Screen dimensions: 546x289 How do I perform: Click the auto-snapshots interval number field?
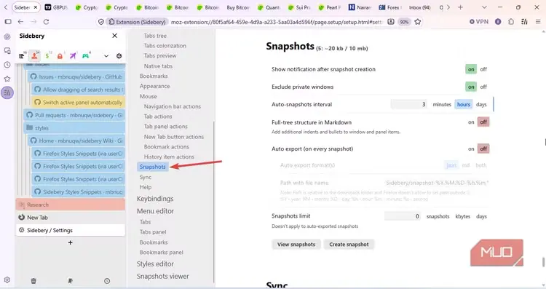(409, 104)
